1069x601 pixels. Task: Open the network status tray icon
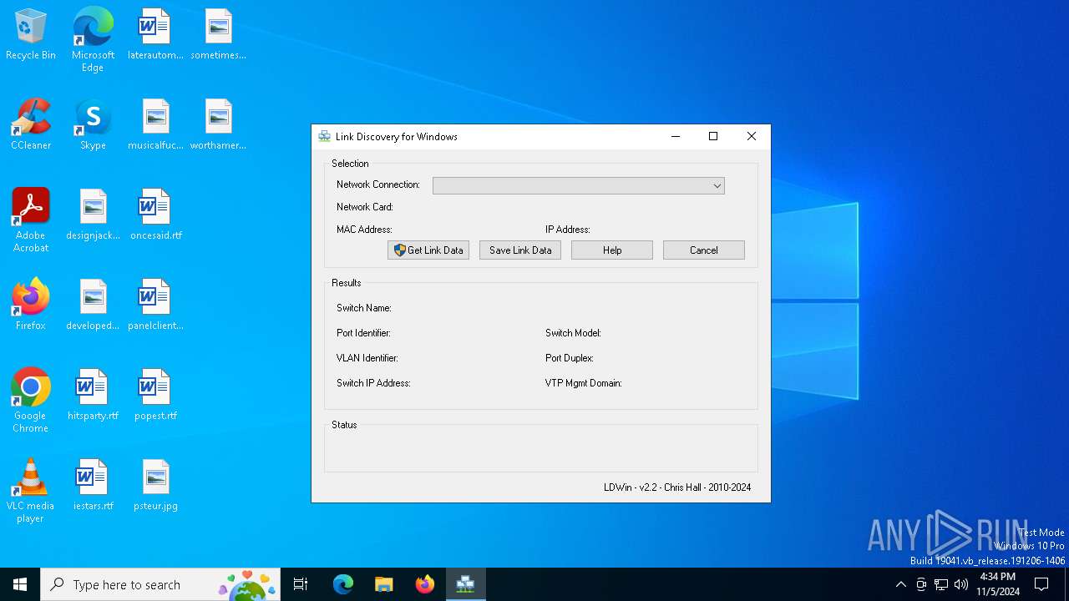click(941, 584)
